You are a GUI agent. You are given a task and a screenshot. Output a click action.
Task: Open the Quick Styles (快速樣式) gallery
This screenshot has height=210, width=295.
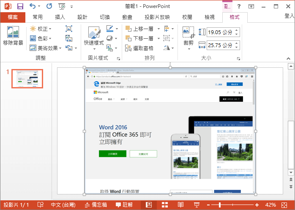pos(94,38)
